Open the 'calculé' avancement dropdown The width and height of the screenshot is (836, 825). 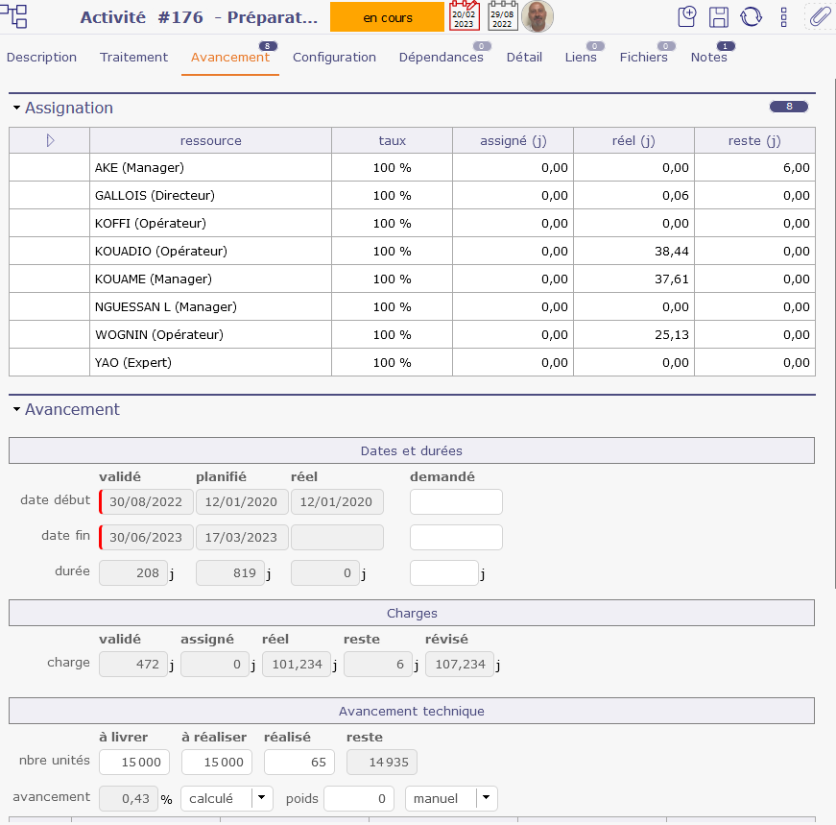261,798
